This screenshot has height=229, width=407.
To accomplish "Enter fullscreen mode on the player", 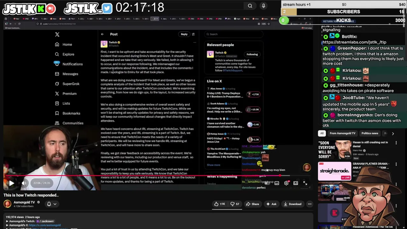I will tap(305, 183).
